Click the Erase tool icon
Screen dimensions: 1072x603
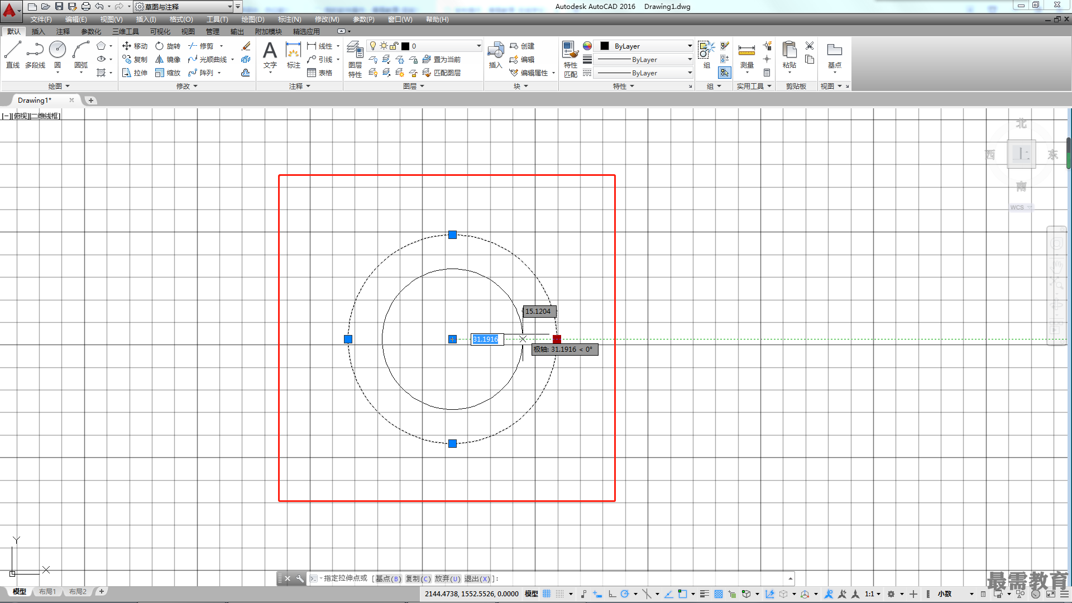pos(246,46)
